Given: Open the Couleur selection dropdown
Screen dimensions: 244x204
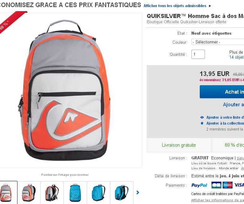Looking at the screenshot, I should tap(218, 42).
